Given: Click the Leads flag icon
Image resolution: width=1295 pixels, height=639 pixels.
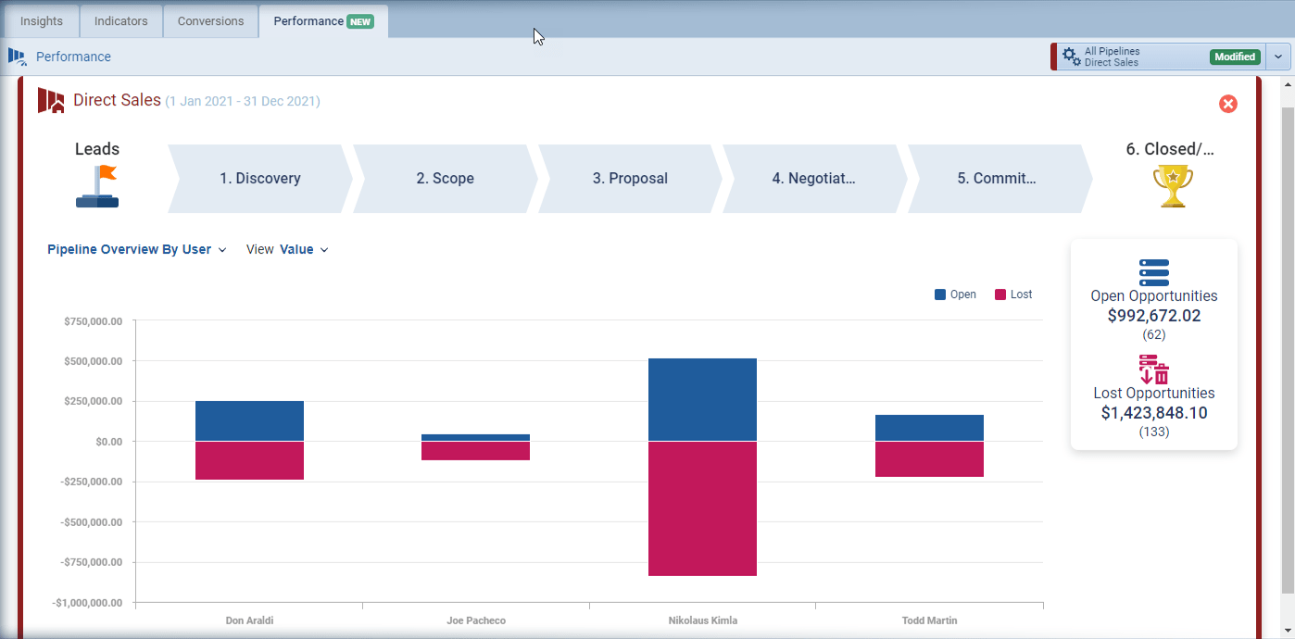Looking at the screenshot, I should (x=96, y=185).
